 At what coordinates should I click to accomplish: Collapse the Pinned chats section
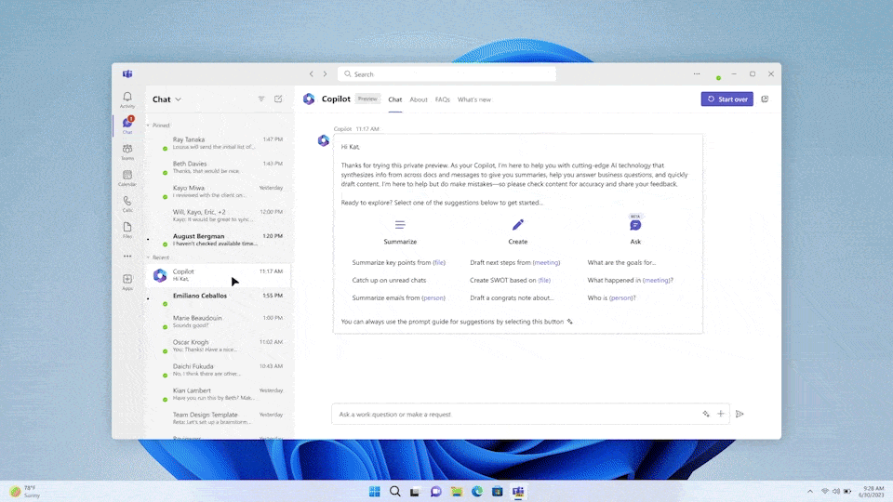pyautogui.click(x=148, y=125)
